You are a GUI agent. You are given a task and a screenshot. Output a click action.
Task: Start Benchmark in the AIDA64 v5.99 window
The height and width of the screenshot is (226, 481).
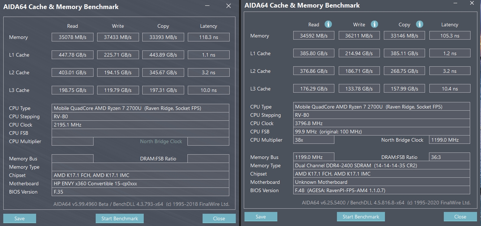[120, 218]
